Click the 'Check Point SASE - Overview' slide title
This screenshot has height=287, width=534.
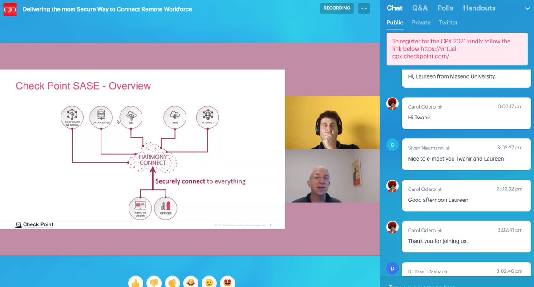point(83,86)
